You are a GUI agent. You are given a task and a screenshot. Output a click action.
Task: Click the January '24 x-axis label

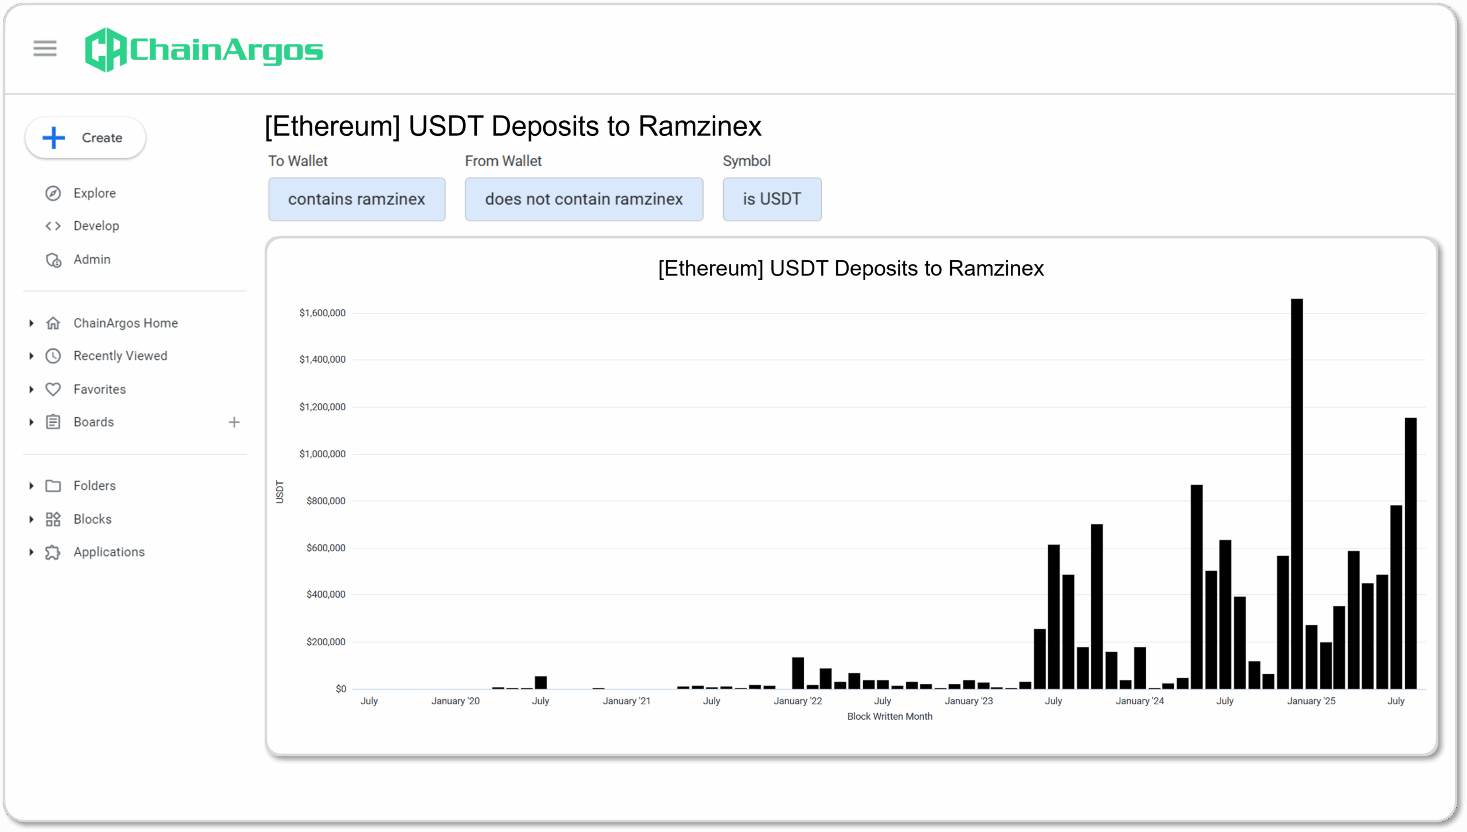[x=1140, y=701]
